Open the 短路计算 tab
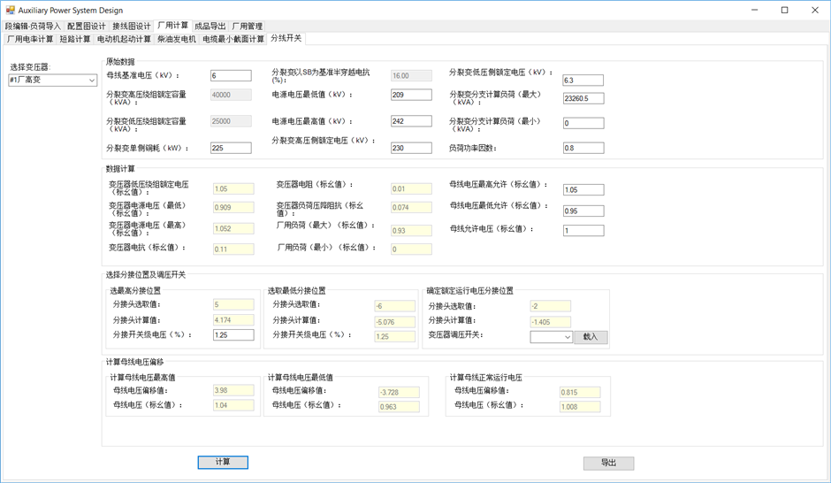This screenshot has width=831, height=483. pos(75,39)
